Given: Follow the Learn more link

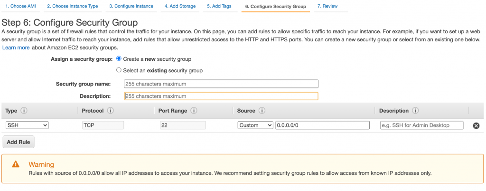Looking at the screenshot, I should 16,48.
